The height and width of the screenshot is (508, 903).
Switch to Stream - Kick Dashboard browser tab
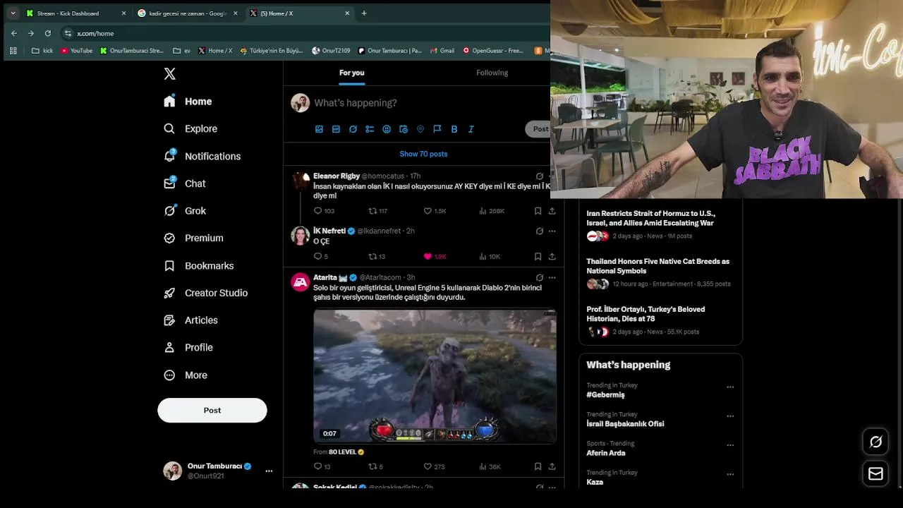[76, 13]
